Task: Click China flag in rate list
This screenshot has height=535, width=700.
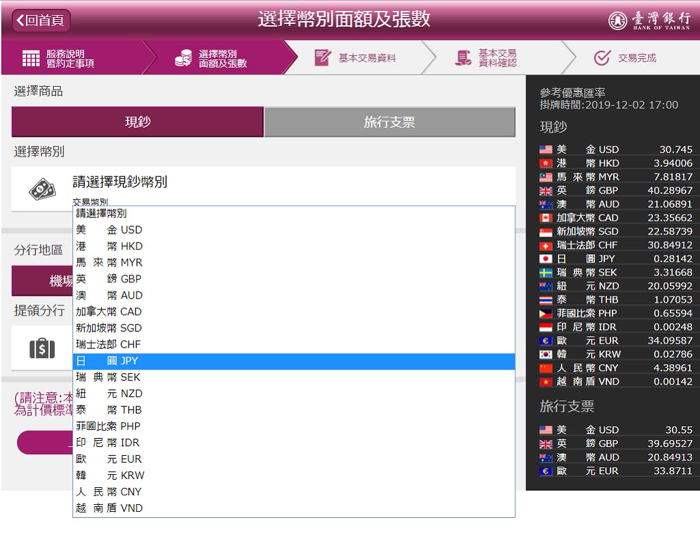Action: pos(546,368)
